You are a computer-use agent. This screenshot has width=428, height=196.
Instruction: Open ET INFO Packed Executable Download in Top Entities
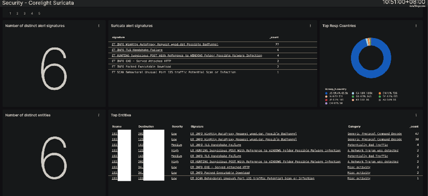(x=220, y=173)
